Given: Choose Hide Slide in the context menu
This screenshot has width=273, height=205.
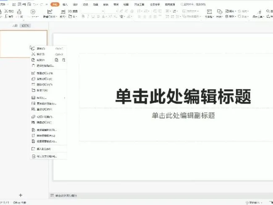Looking at the screenshot, I should pos(48,123).
